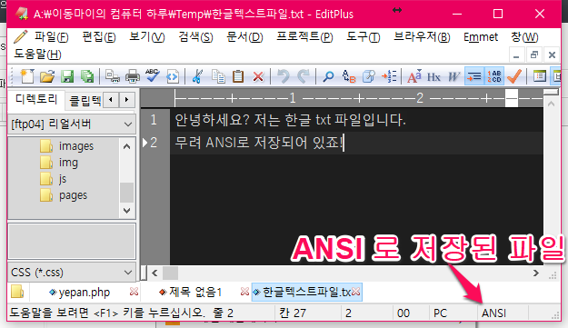
Task: Click the Find in Files icon
Action: [368, 76]
